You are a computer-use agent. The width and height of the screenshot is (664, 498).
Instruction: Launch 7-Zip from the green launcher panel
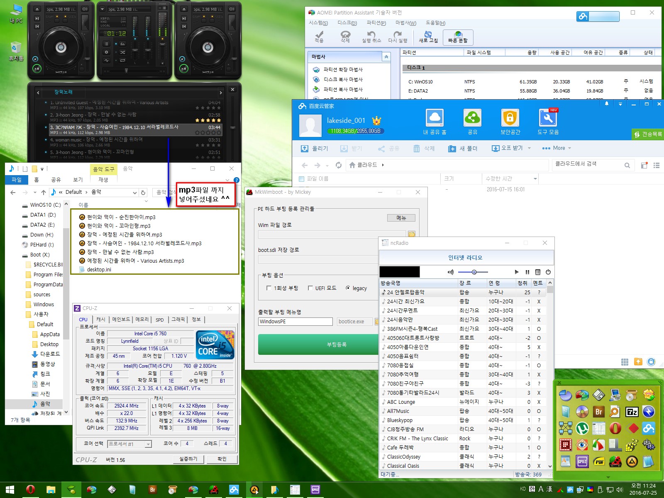pyautogui.click(x=632, y=412)
